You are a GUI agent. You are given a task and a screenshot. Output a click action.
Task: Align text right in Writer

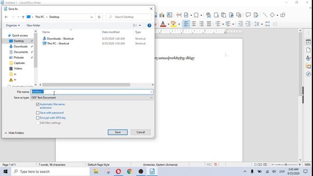click(x=201, y=24)
